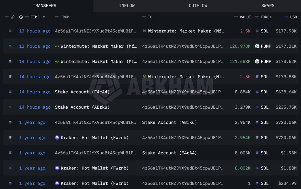This screenshot has width=301, height=189.
Task: Click the value 8.003K
Action: click(243, 153)
